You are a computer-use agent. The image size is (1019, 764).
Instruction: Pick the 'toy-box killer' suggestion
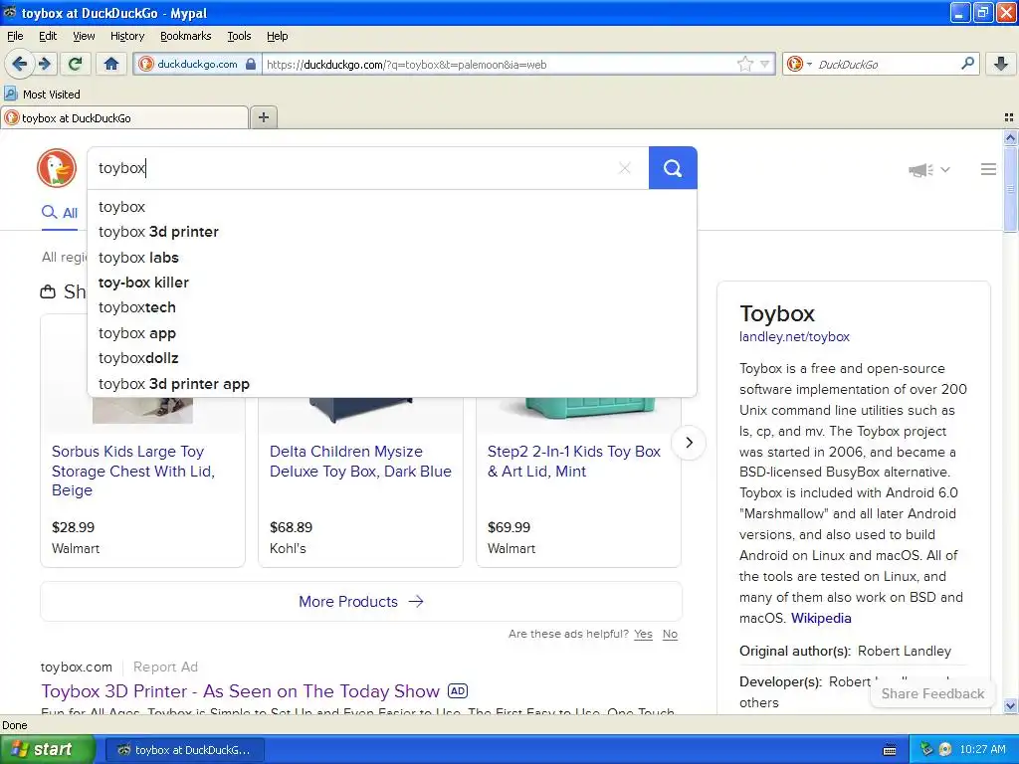pyautogui.click(x=392, y=283)
